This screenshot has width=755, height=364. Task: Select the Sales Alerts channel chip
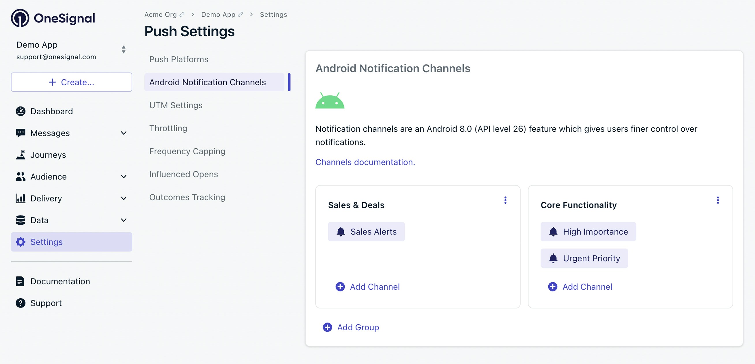[366, 232]
